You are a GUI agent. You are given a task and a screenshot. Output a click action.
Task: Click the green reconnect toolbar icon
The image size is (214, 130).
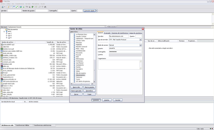click(x=32, y=7)
